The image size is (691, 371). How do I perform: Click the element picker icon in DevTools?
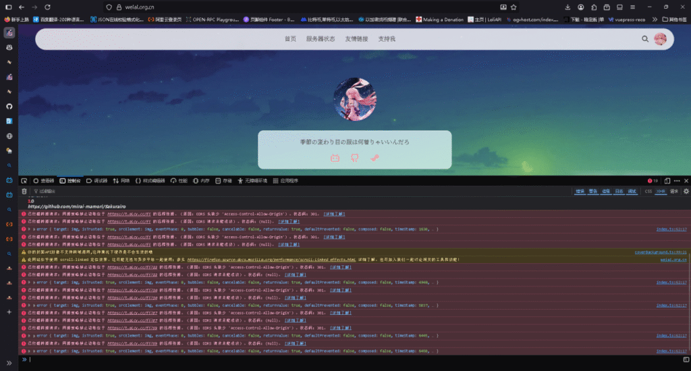pos(24,181)
